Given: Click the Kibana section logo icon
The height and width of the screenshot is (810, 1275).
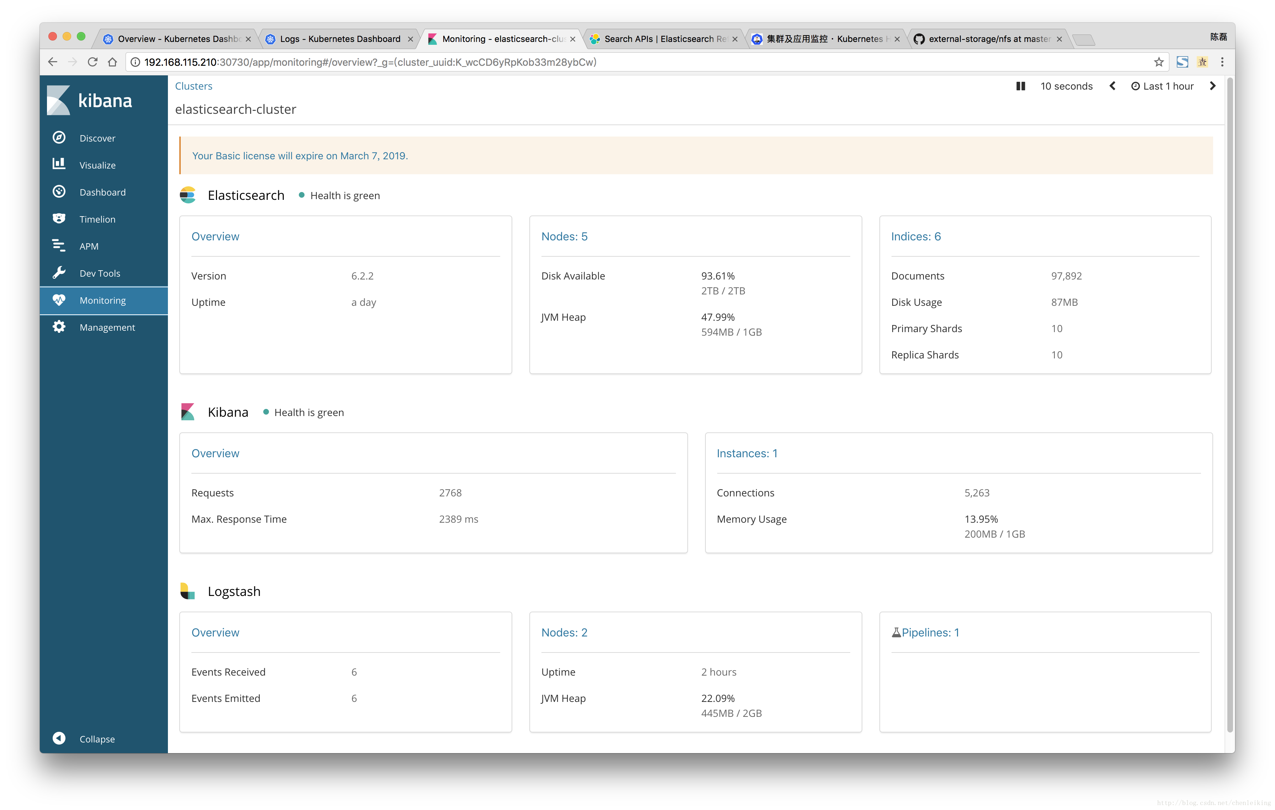Looking at the screenshot, I should tap(187, 412).
